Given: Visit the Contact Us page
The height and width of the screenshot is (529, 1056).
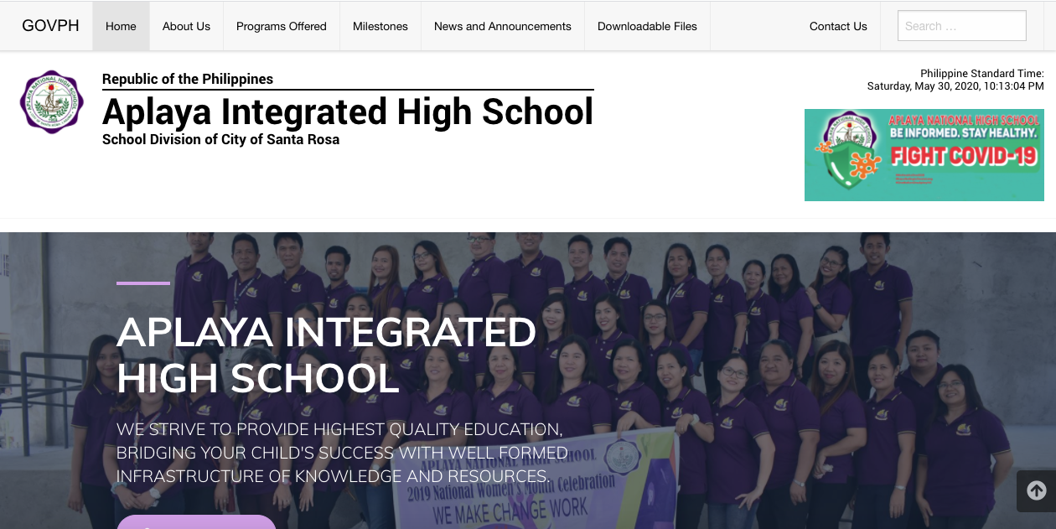Looking at the screenshot, I should point(838,26).
